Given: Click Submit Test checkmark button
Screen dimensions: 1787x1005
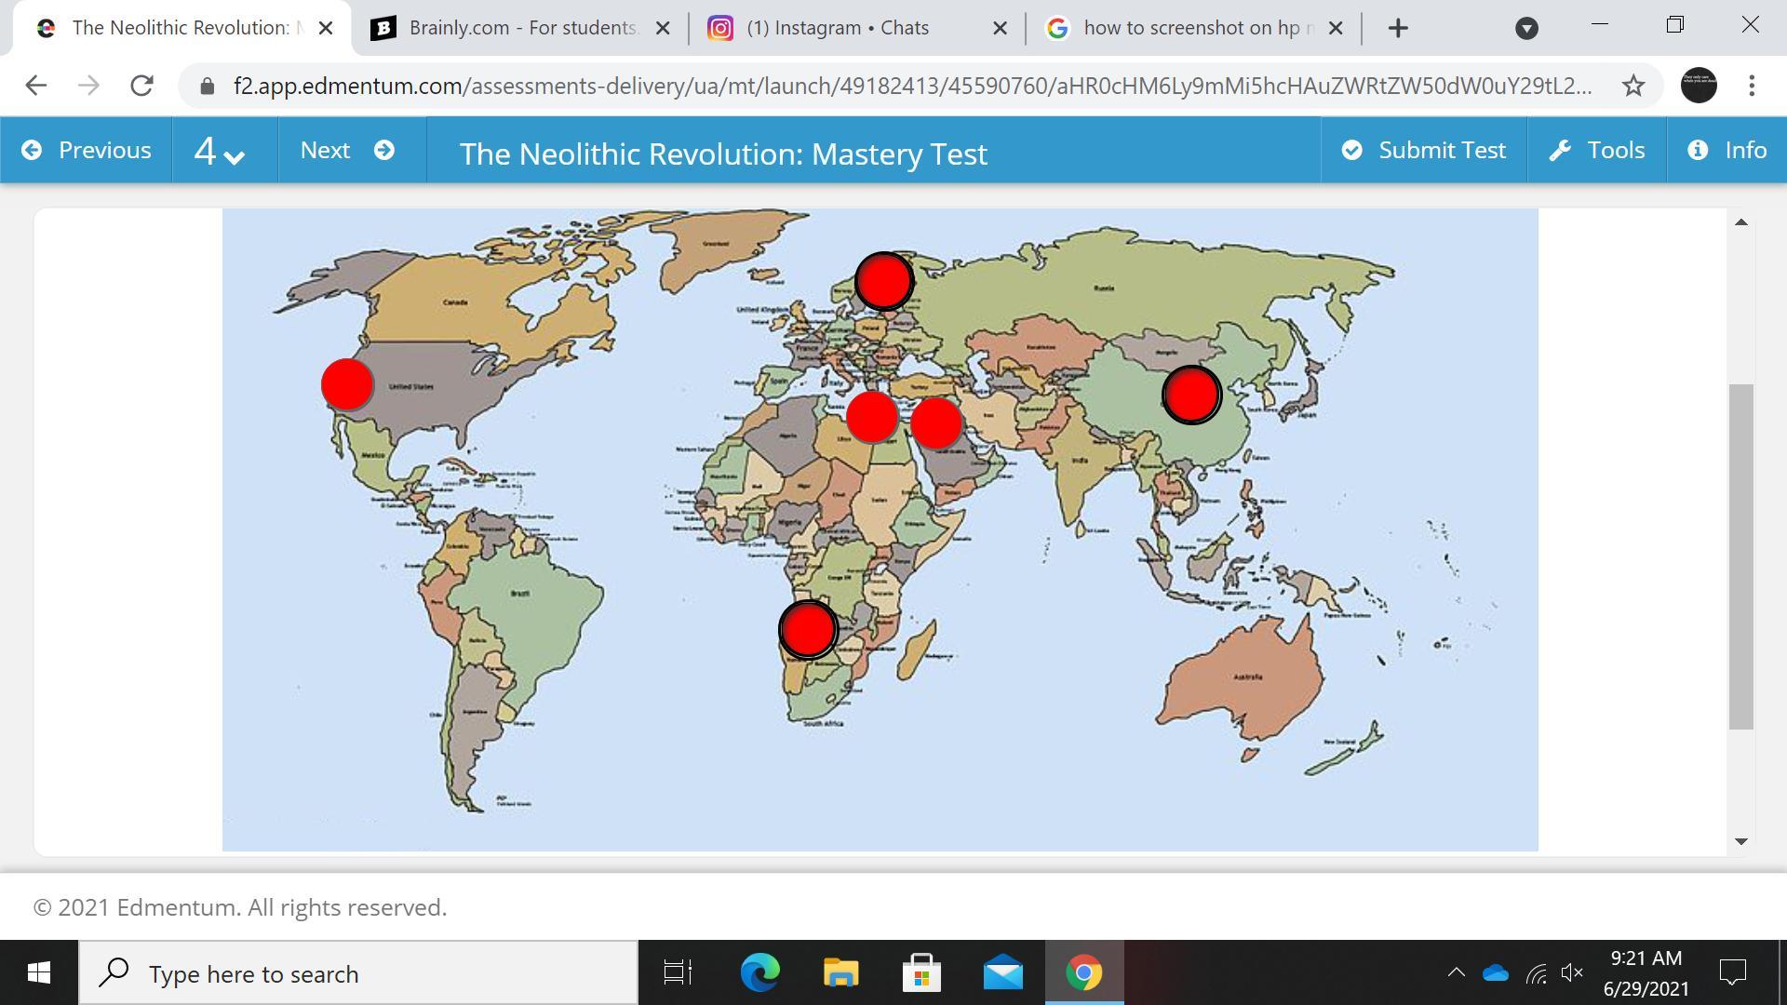Looking at the screenshot, I should pyautogui.click(x=1423, y=151).
